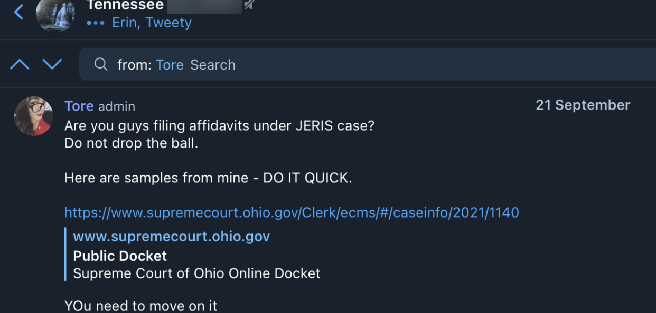Click the magnifying glass search icon
The image size is (656, 313).
coord(100,64)
